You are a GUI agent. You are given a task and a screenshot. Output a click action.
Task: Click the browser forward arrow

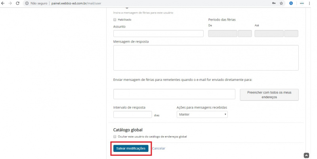(x=10, y=3)
